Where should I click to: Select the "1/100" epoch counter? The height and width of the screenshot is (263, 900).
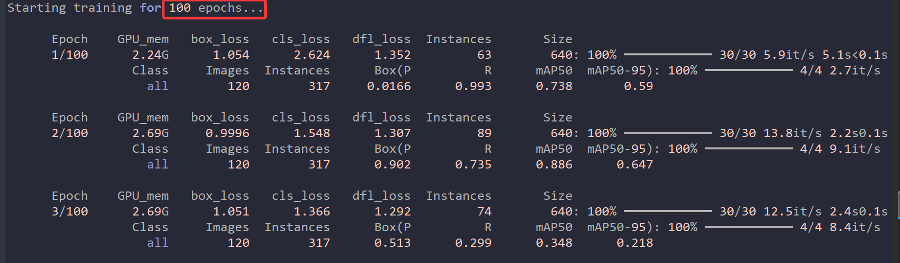(69, 55)
